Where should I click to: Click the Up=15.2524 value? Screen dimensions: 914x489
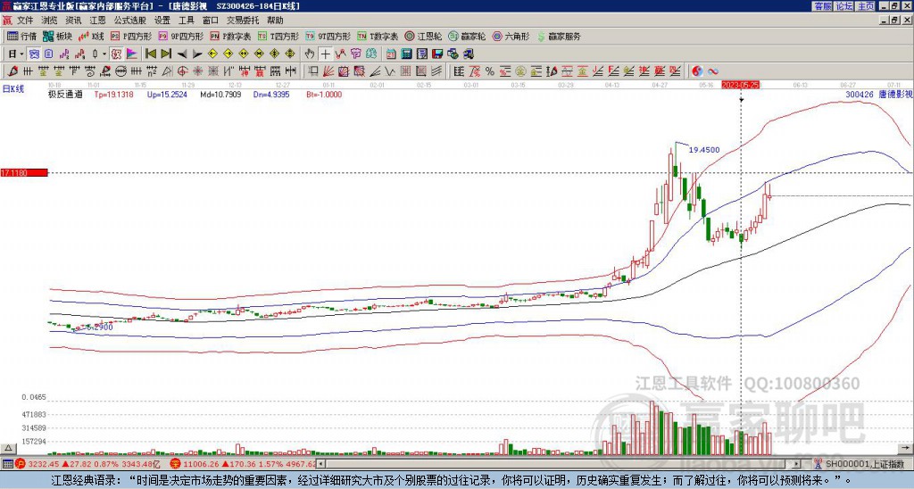[167, 94]
